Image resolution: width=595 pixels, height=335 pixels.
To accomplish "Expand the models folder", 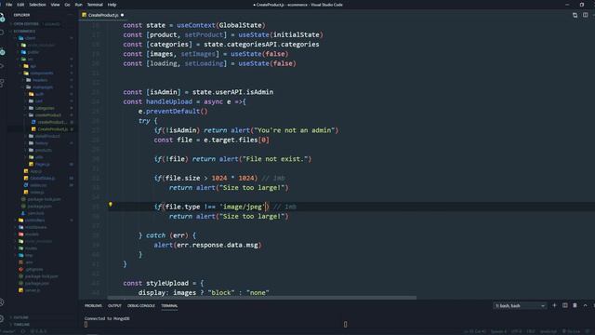I will [32, 234].
